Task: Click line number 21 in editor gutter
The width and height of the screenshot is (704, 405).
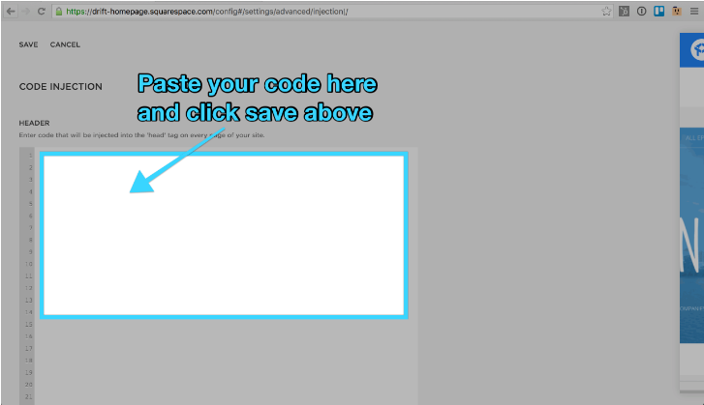Action: coord(29,396)
